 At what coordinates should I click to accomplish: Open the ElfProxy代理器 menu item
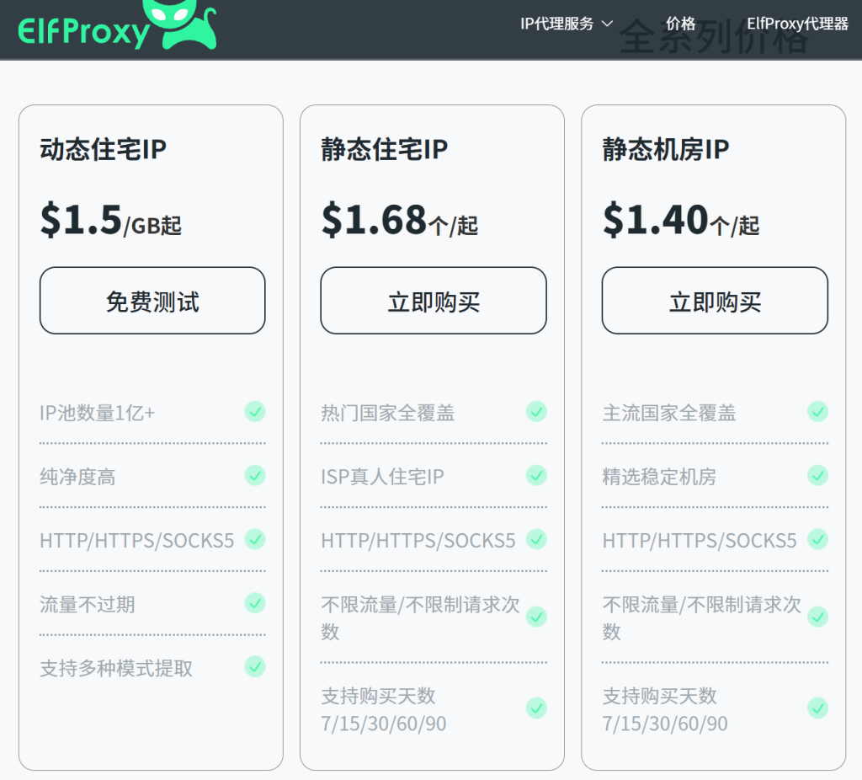797,24
